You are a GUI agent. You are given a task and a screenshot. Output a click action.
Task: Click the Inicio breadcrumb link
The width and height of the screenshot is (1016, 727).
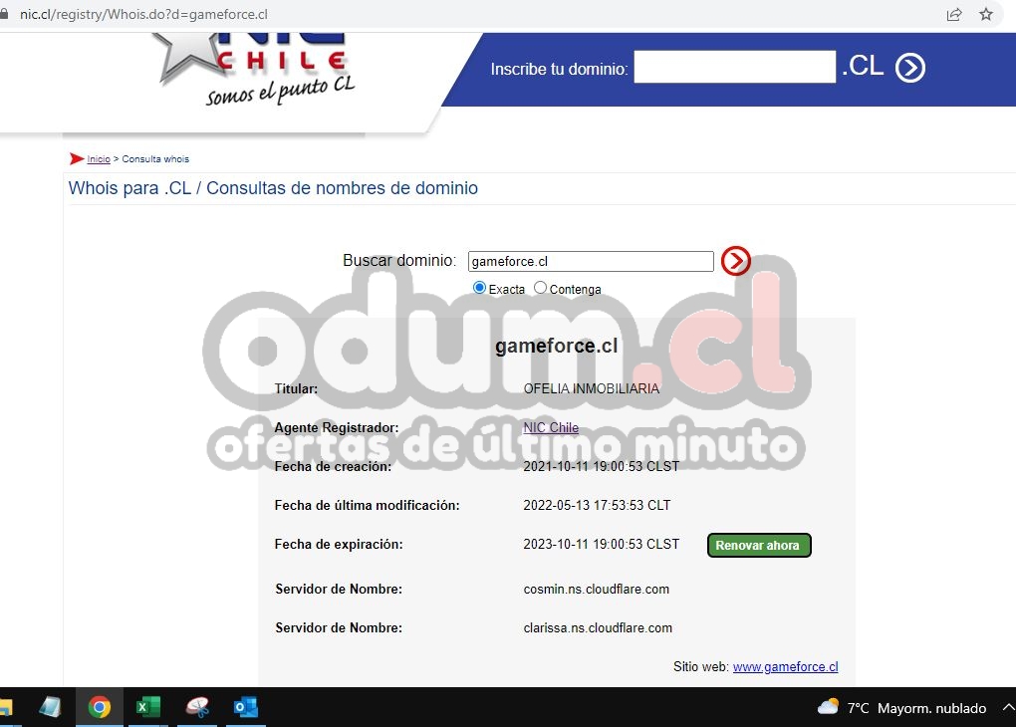[99, 159]
